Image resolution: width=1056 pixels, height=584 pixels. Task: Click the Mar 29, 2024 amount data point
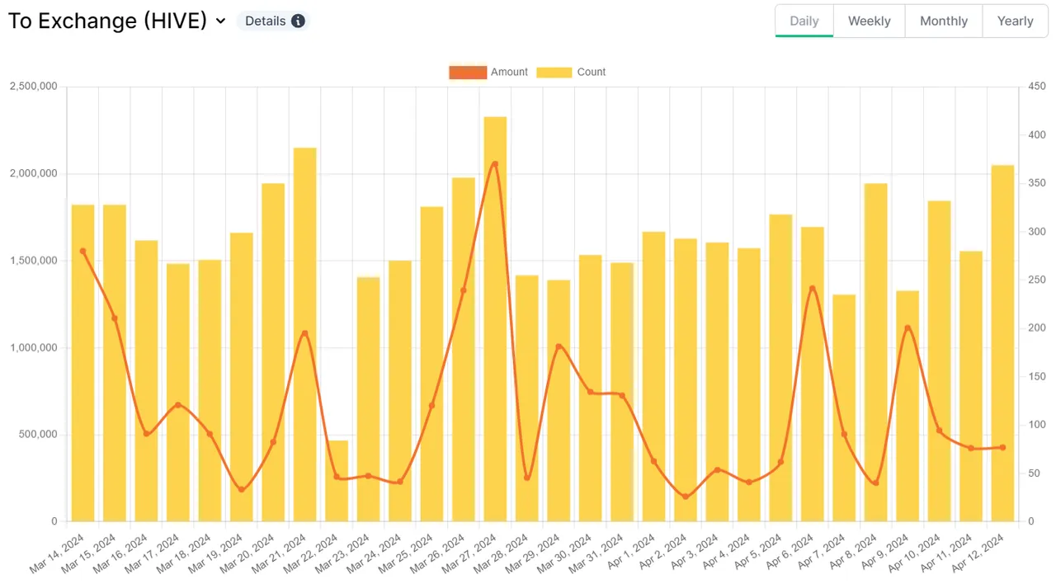[x=559, y=346]
